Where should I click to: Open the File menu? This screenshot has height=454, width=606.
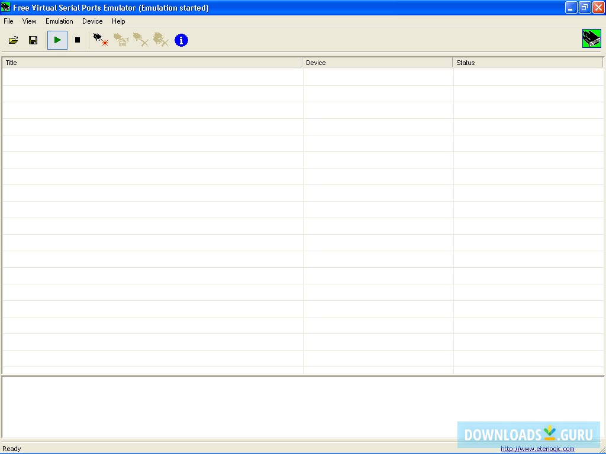[x=8, y=21]
